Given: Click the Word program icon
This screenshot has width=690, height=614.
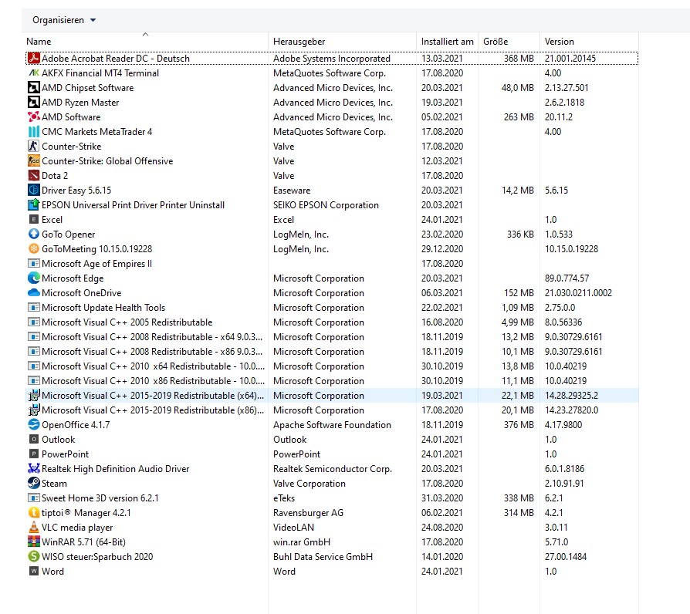Looking at the screenshot, I should tap(33, 572).
